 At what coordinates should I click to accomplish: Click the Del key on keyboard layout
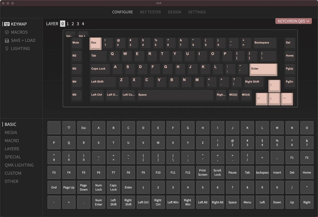click(290, 43)
